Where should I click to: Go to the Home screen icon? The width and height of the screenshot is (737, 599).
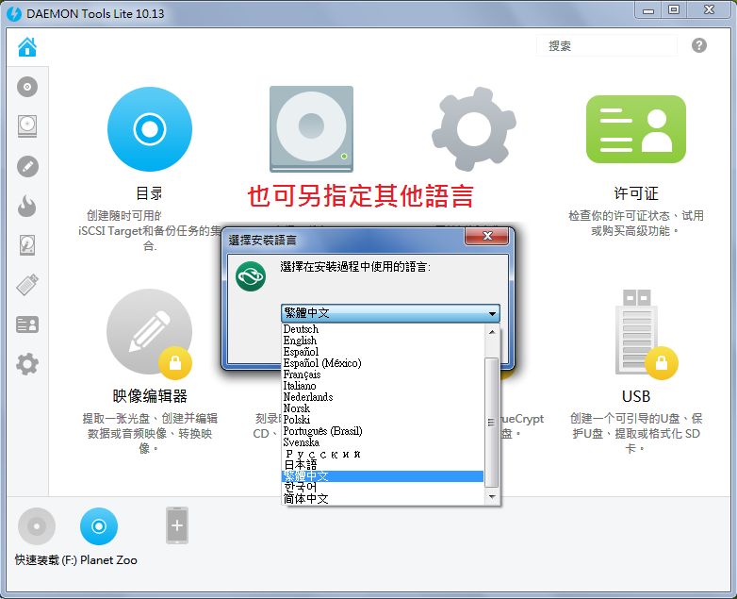(27, 46)
